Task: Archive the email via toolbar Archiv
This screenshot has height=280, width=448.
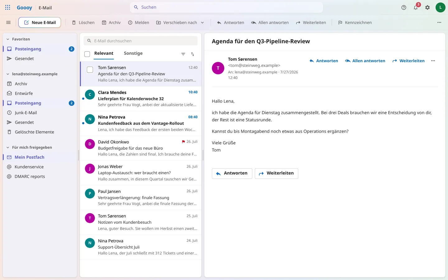Action: click(111, 22)
